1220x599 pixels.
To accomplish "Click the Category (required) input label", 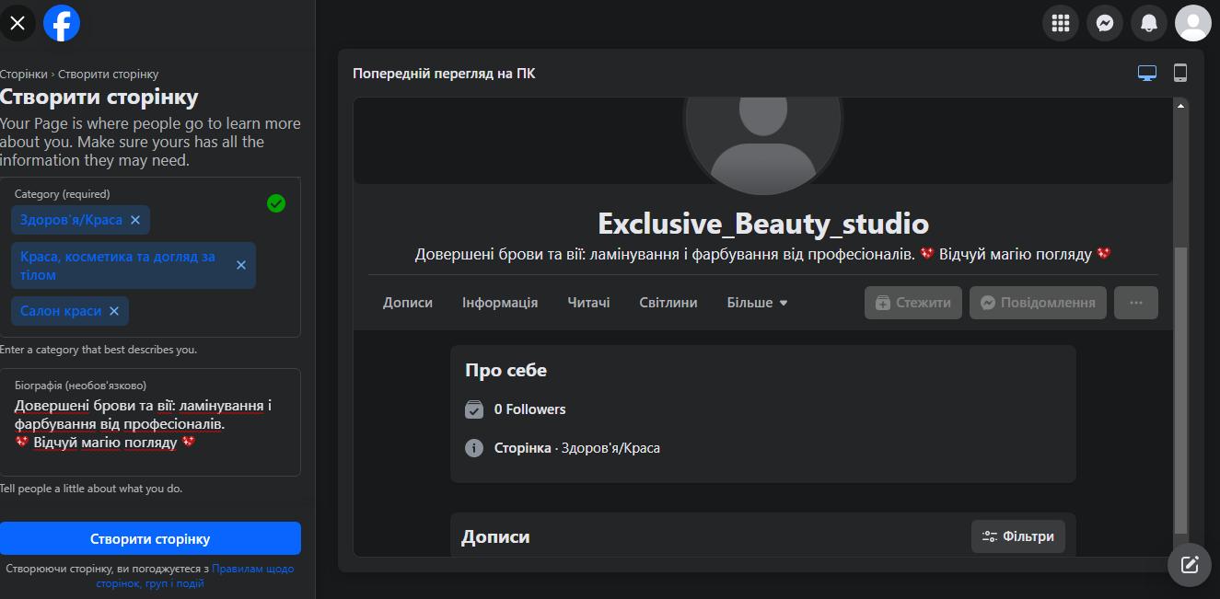I will pos(63,194).
